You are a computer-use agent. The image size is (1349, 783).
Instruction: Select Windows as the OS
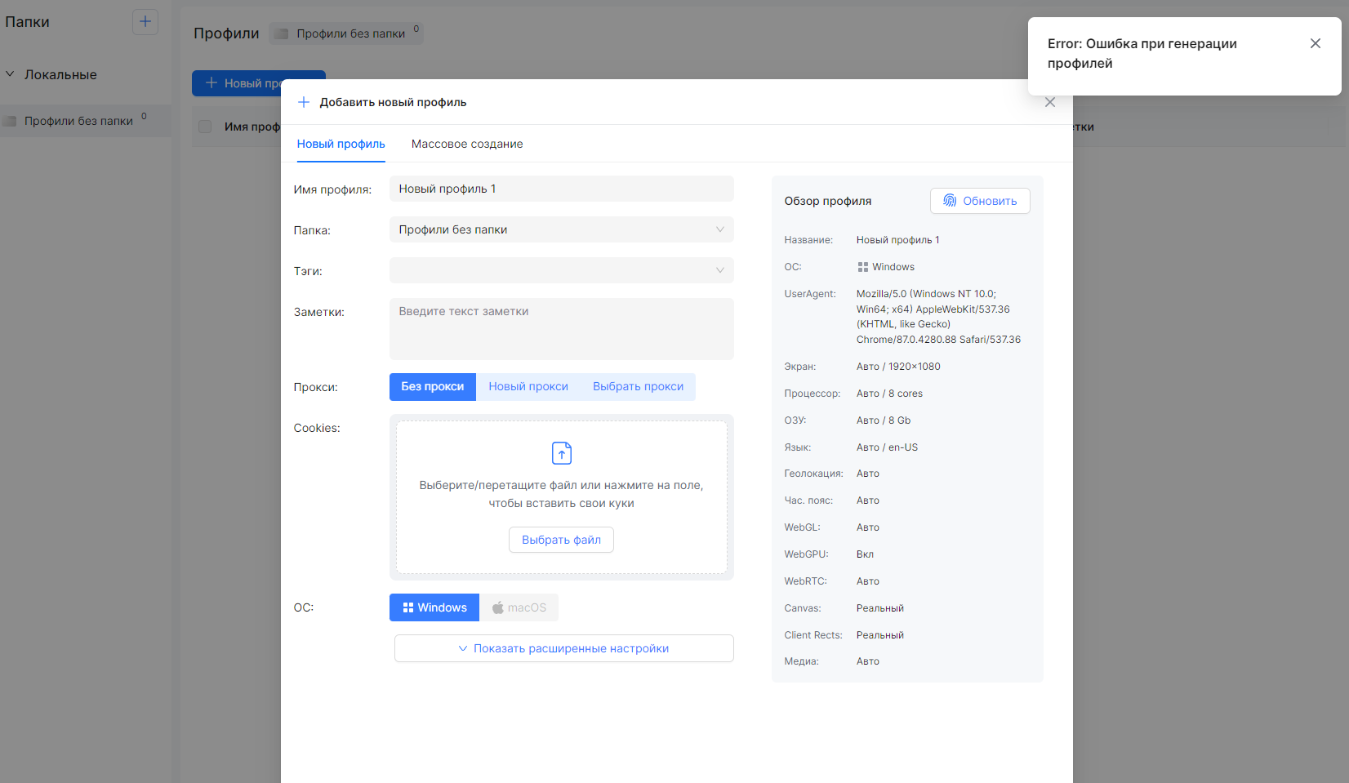(x=434, y=607)
